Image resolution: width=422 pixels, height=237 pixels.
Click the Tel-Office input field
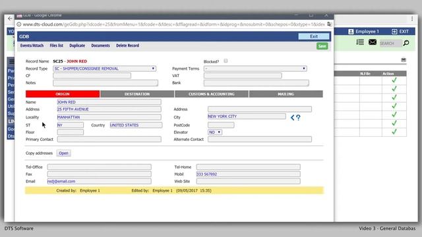point(99,167)
